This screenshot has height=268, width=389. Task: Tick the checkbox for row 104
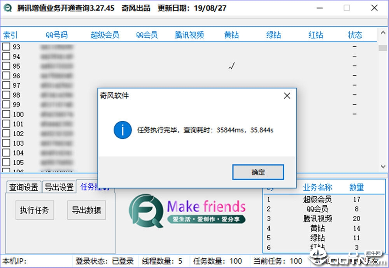[6, 153]
